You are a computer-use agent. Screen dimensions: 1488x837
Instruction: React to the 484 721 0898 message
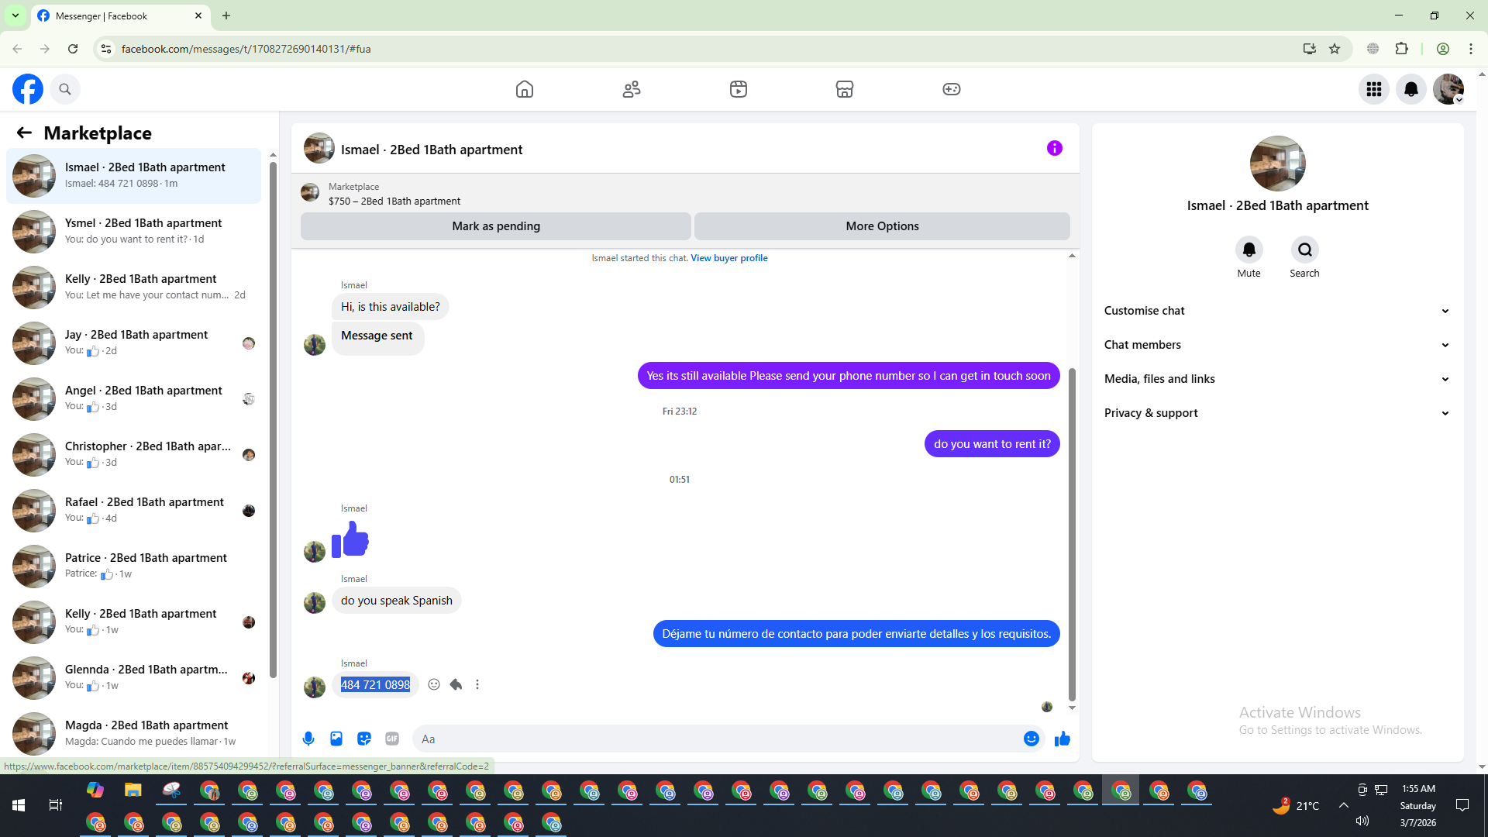[x=434, y=684]
